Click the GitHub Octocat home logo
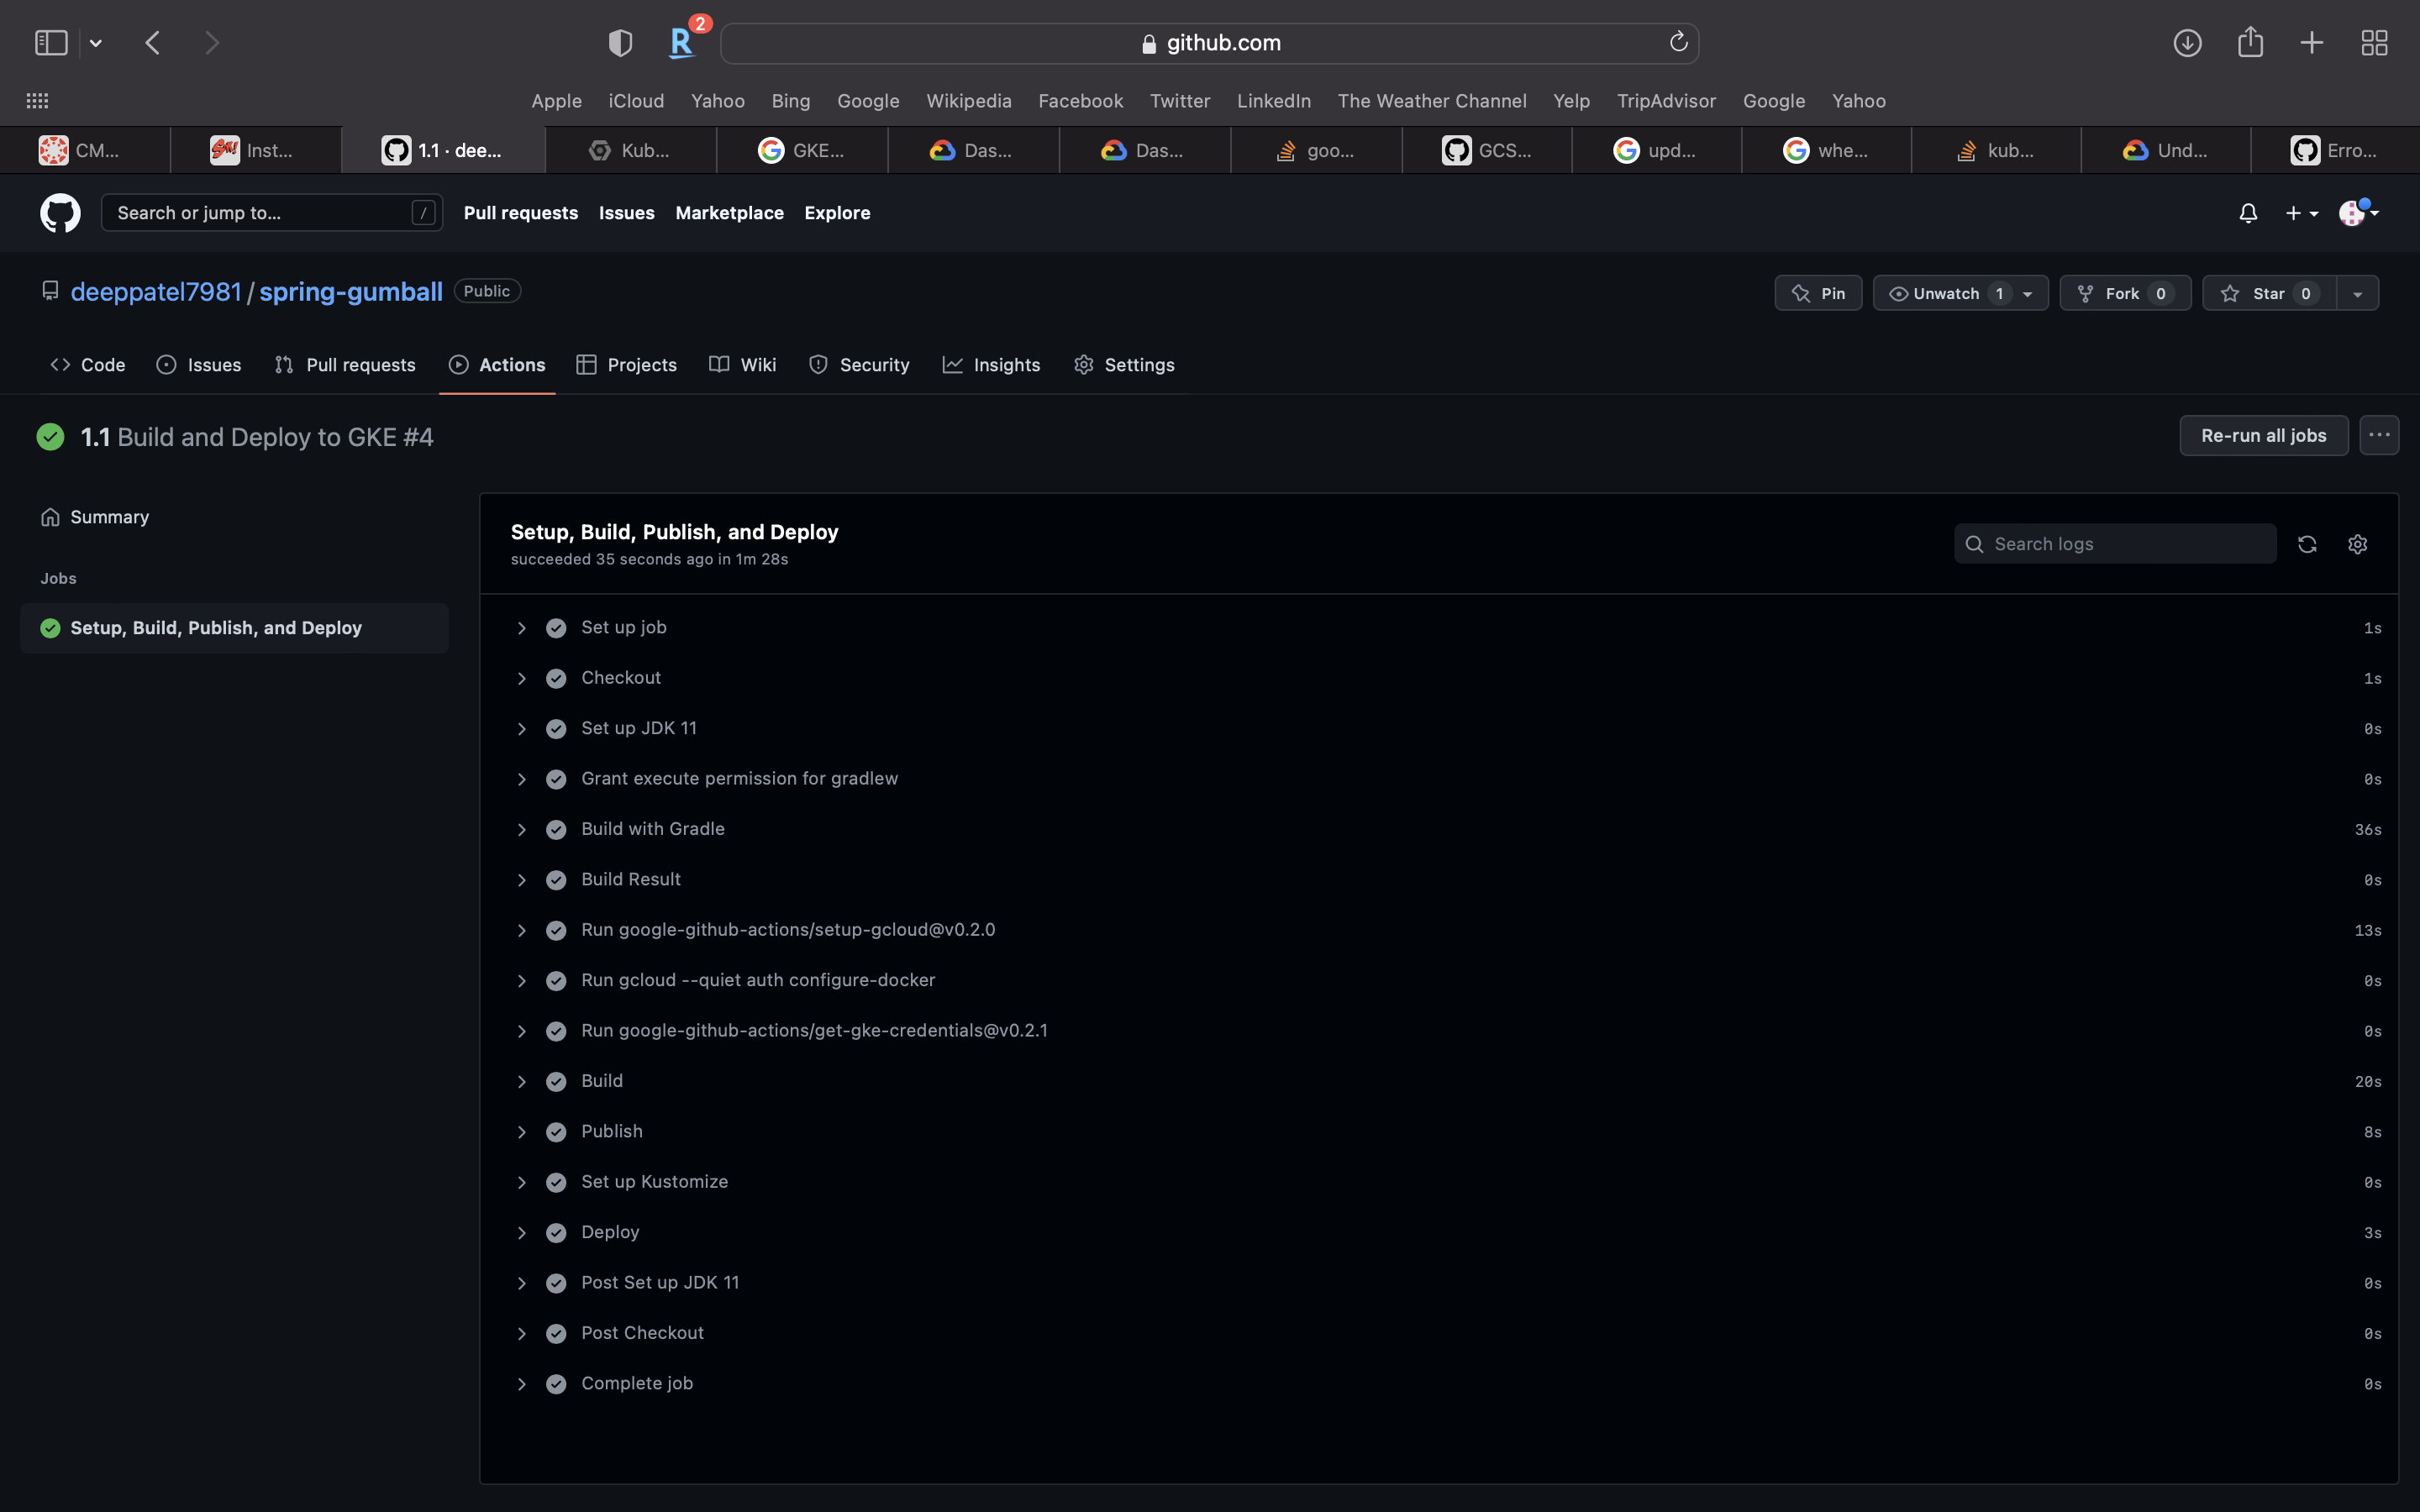This screenshot has height=1512, width=2420. pyautogui.click(x=60, y=213)
